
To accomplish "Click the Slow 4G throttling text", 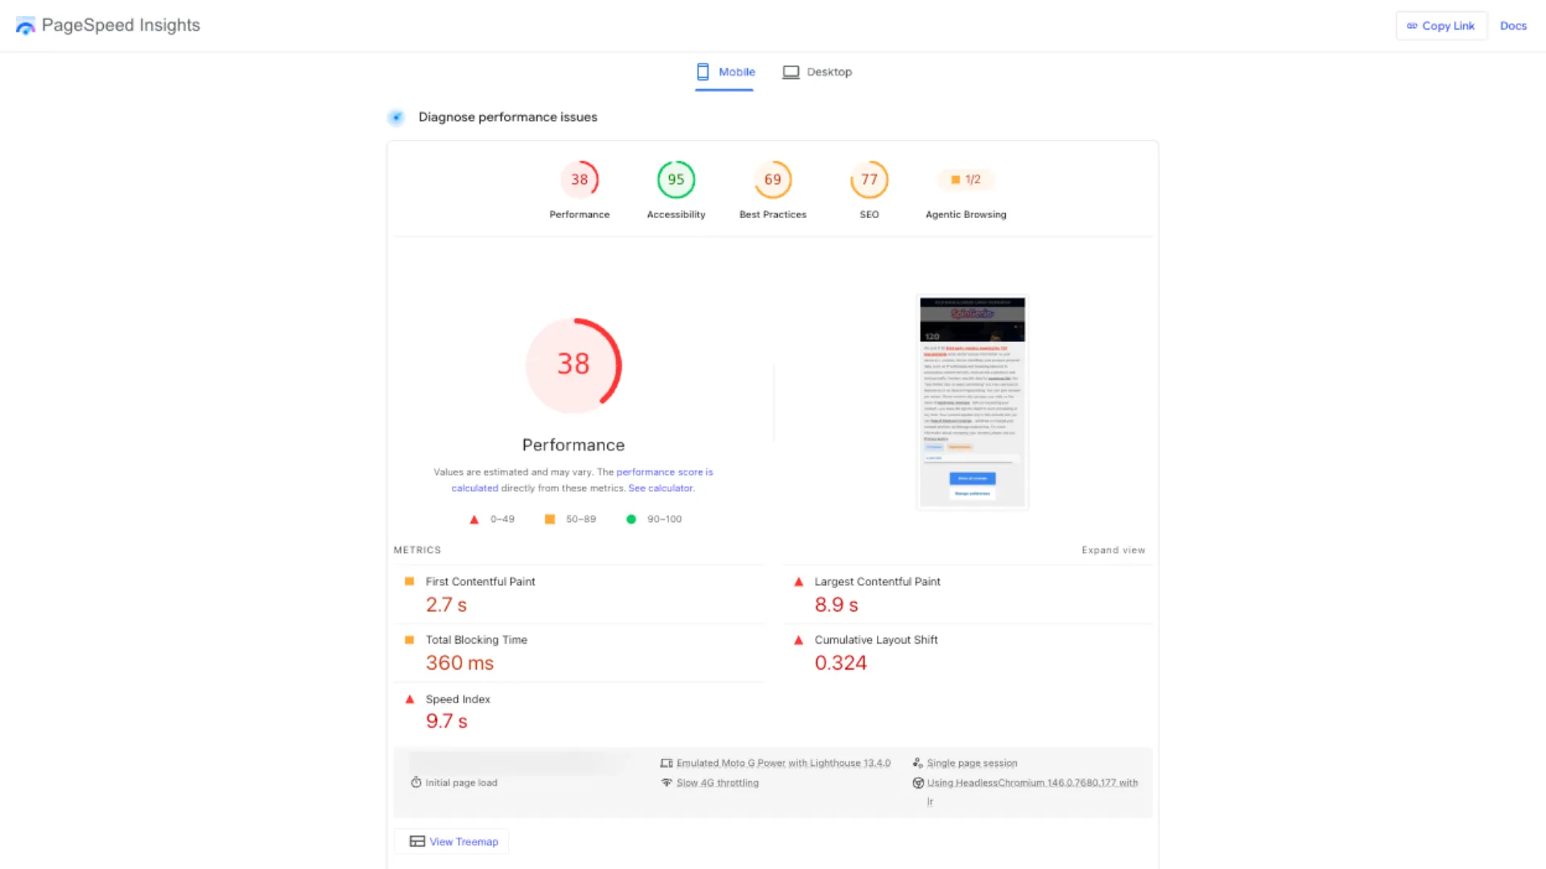I will [717, 783].
